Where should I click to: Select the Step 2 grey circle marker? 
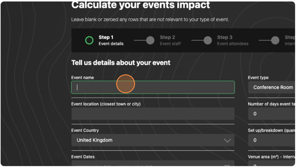[x=150, y=40]
